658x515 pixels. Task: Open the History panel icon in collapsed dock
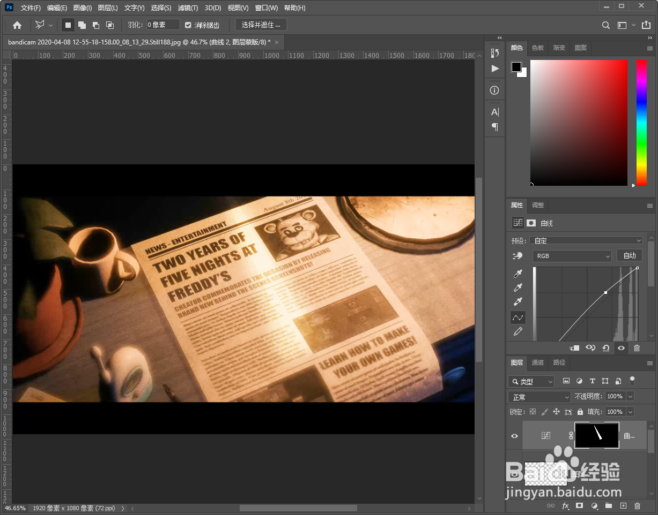(495, 53)
